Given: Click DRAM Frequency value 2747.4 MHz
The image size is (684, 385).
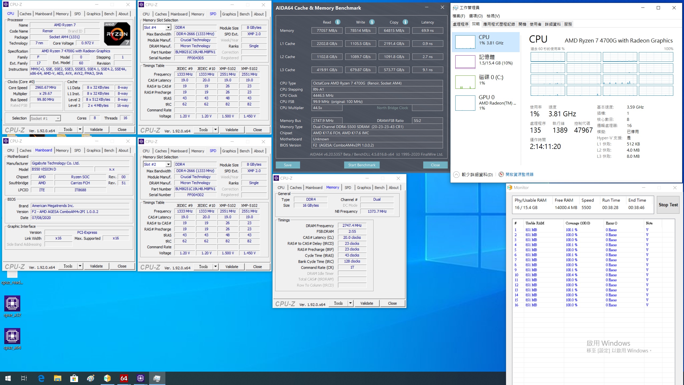Looking at the screenshot, I should point(352,226).
